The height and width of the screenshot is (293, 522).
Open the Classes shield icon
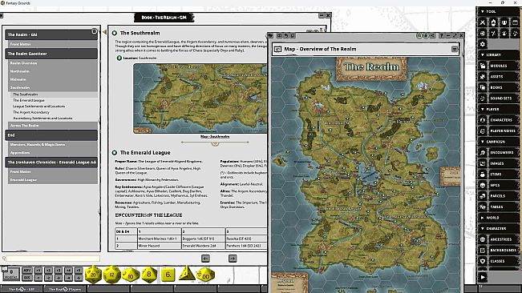pyautogui.click(x=483, y=261)
